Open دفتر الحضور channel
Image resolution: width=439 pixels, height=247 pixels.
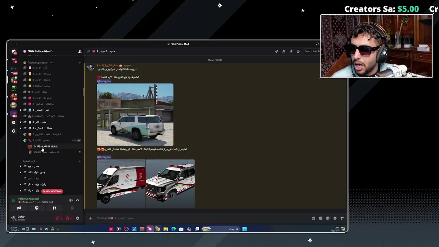(51, 110)
